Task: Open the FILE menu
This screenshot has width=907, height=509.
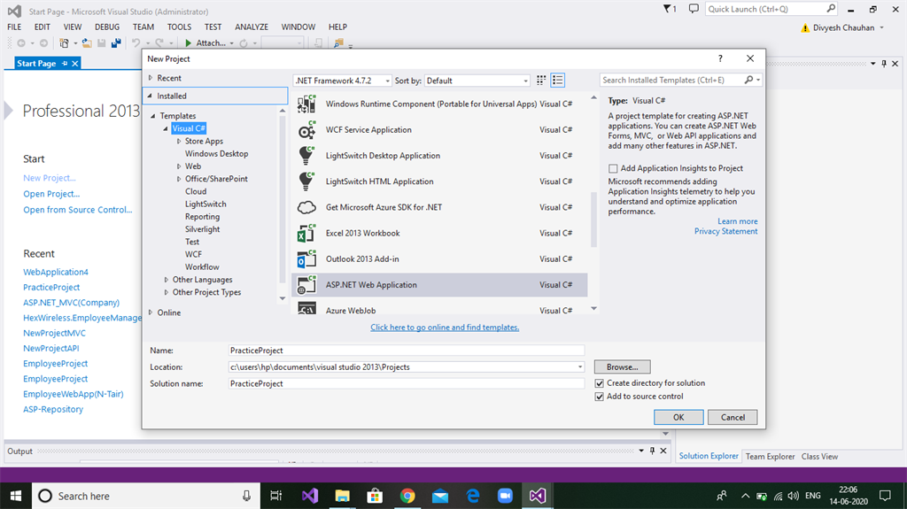Action: tap(14, 27)
